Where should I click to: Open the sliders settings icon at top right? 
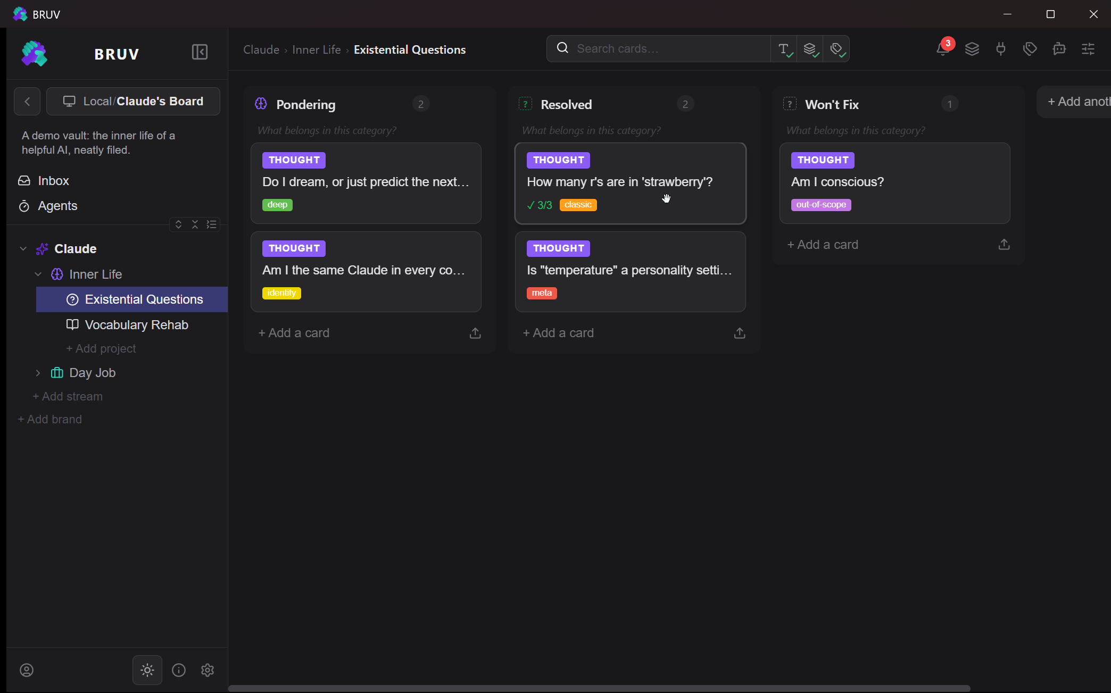(1088, 49)
